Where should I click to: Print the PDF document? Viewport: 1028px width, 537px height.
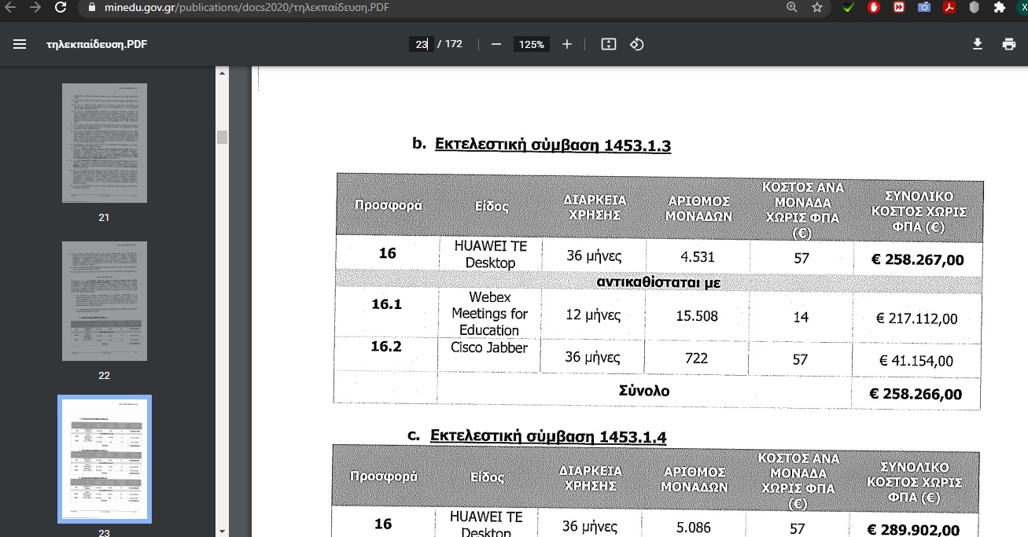click(1009, 44)
